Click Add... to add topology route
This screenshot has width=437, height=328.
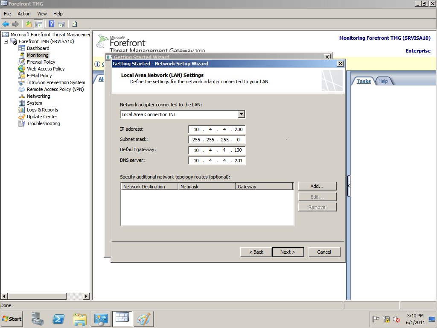317,186
